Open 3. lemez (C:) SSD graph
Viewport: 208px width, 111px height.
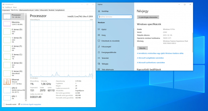(x=7, y=57)
